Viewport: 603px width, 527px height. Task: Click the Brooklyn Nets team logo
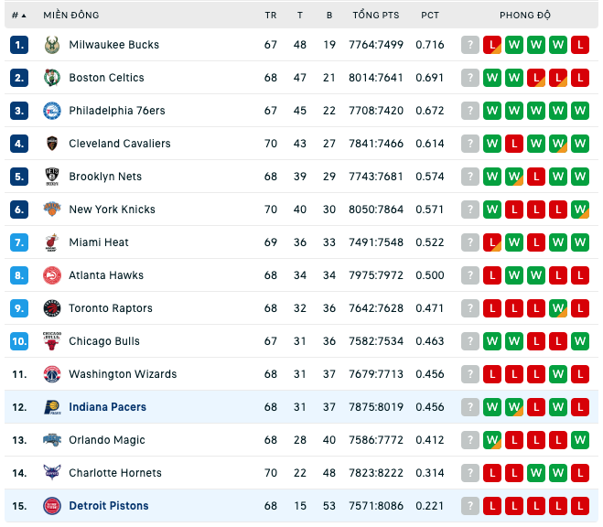pos(52,177)
